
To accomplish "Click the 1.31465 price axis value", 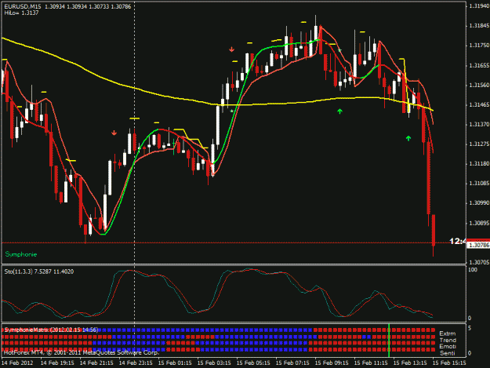I will click(479, 104).
